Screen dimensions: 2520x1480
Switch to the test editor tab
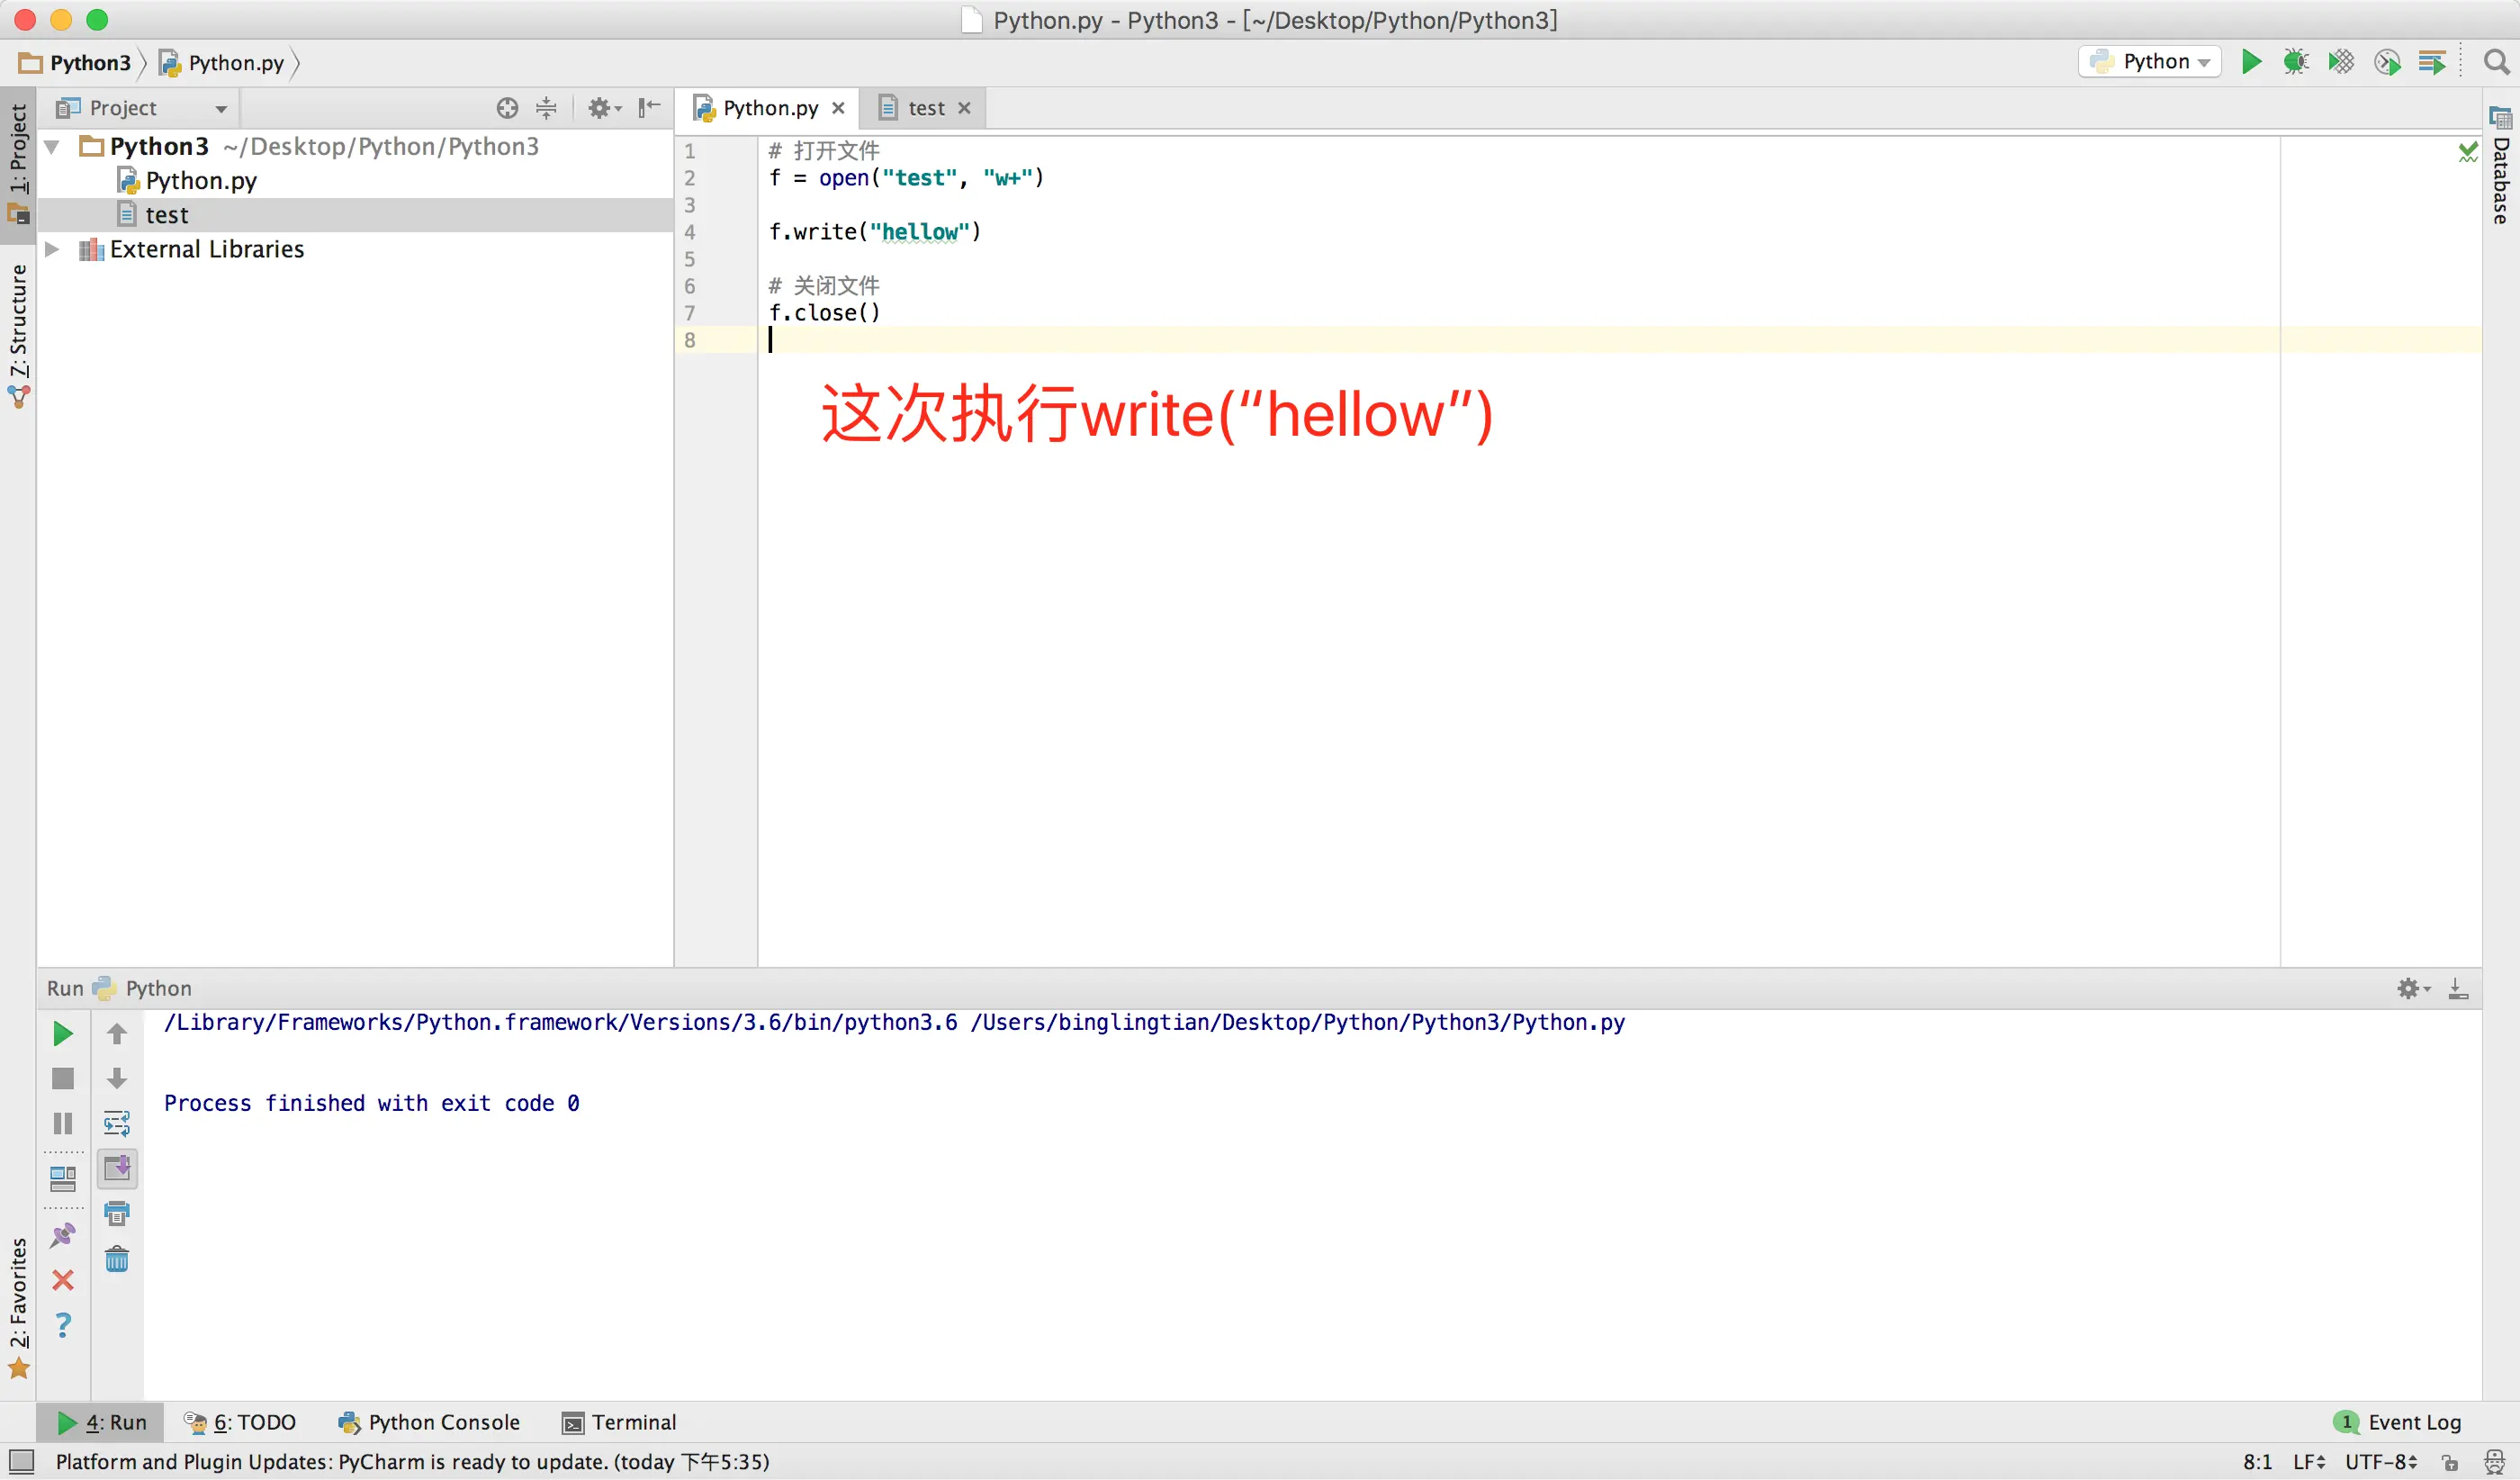pyautogui.click(x=925, y=108)
